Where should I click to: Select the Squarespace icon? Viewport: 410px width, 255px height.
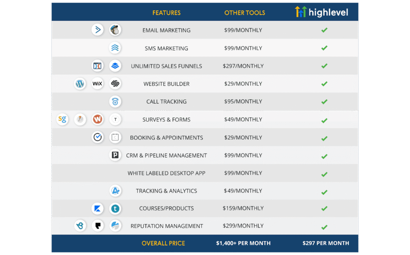[115, 84]
